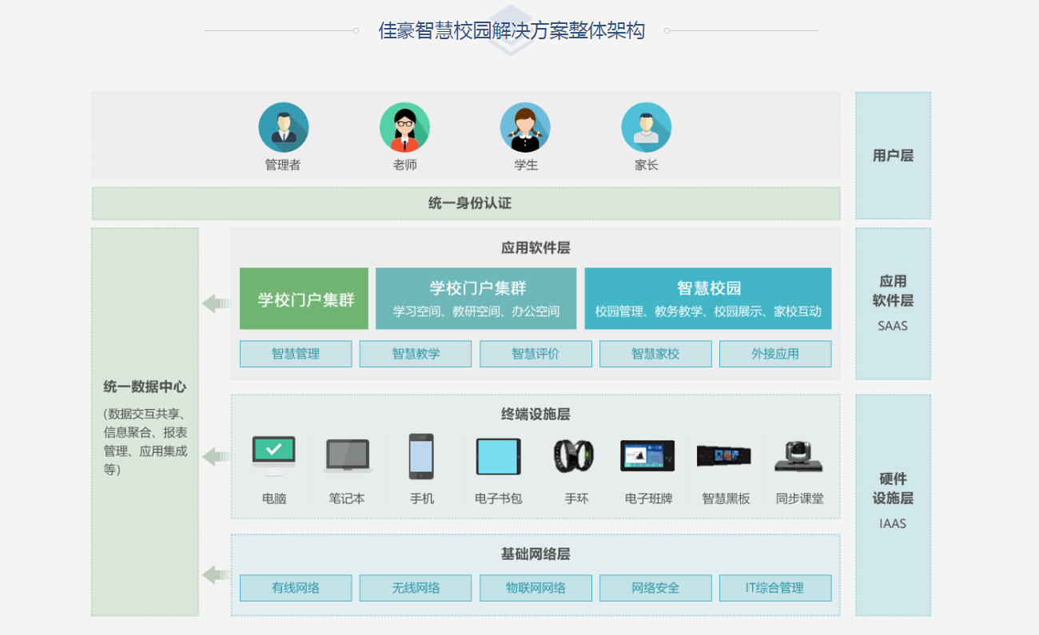Open the 电子书包 tablet icon

pos(498,456)
